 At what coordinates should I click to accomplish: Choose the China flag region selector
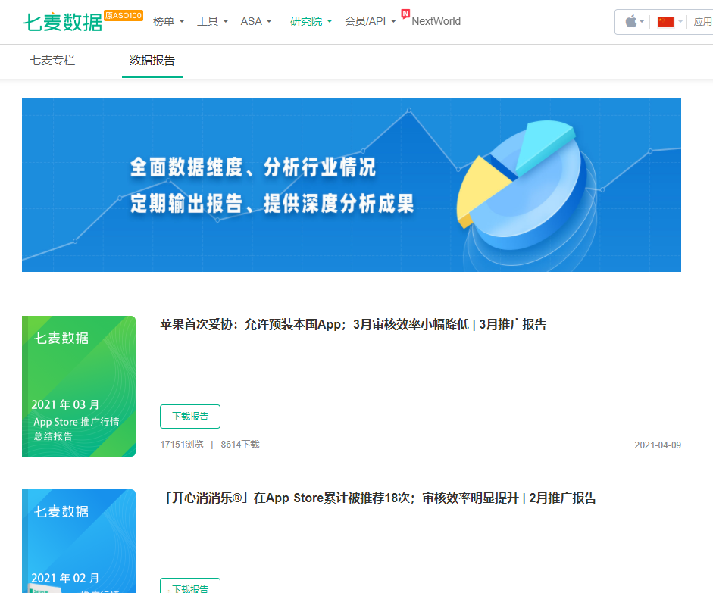pos(666,22)
